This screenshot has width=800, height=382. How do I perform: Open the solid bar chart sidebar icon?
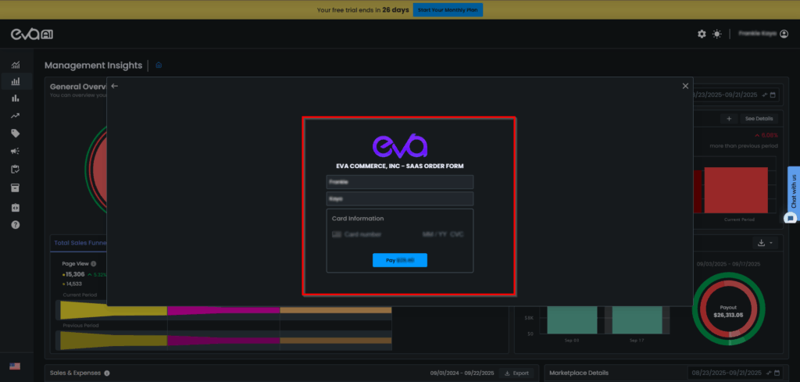16,98
